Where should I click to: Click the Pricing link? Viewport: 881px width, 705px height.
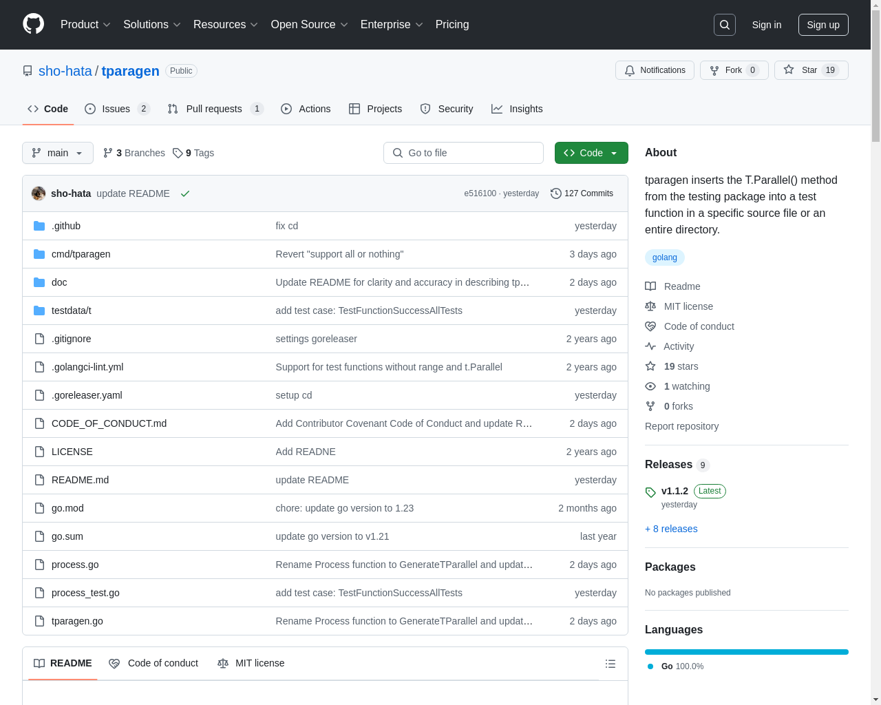click(x=452, y=25)
